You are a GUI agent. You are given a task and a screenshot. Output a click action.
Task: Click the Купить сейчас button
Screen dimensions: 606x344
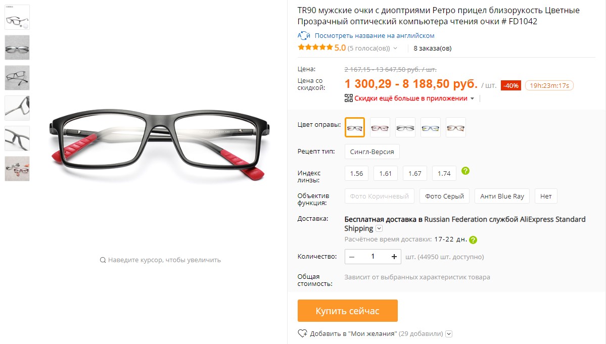pyautogui.click(x=347, y=311)
